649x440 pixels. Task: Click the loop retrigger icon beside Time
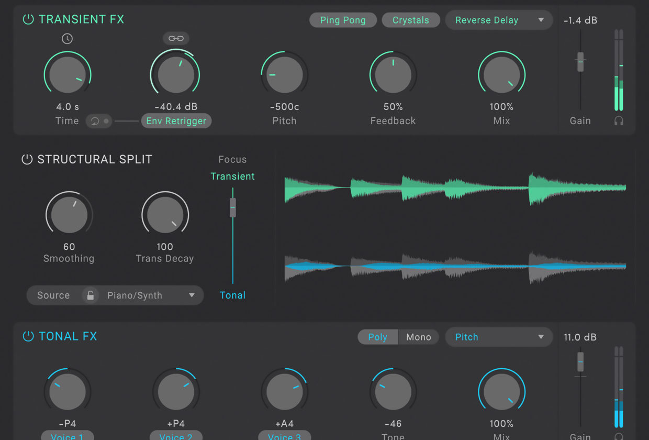pyautogui.click(x=95, y=121)
